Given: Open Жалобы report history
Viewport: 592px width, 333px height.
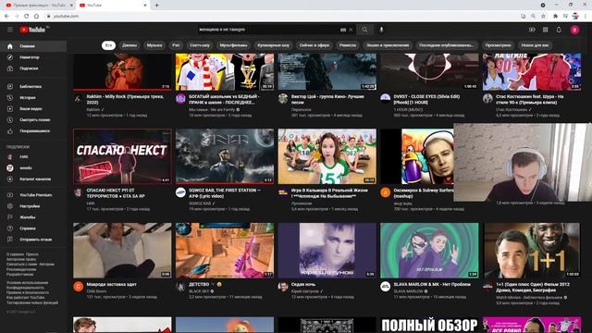Looking at the screenshot, I should coord(33,217).
